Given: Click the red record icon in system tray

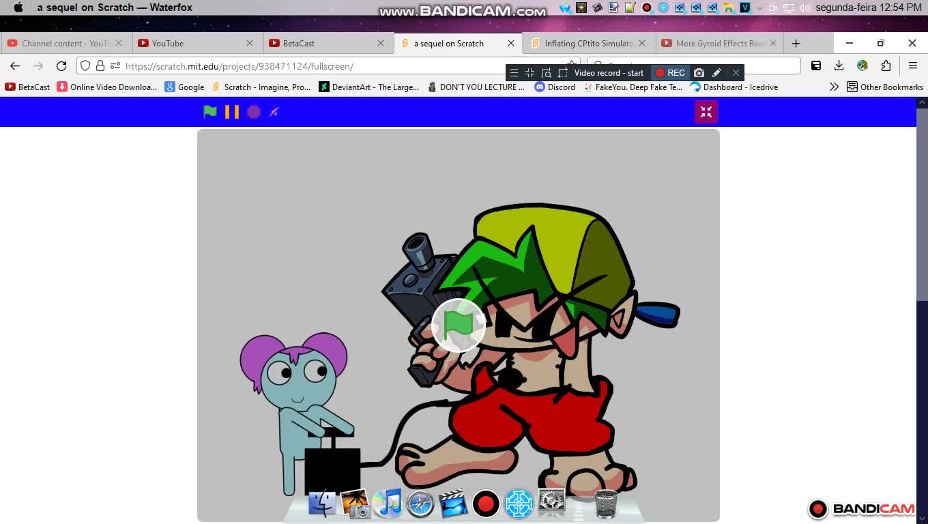Looking at the screenshot, I should tap(647, 8).
